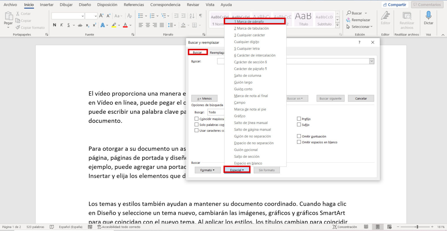Show paragraph marks pilcrow icon
This screenshot has height=231, width=447.
click(x=201, y=16)
